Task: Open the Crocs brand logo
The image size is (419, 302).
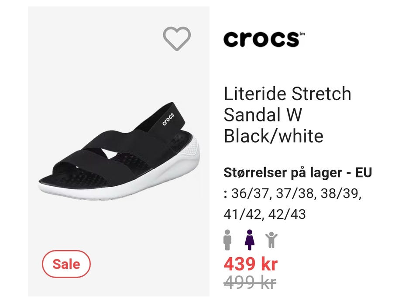Action: (x=264, y=40)
